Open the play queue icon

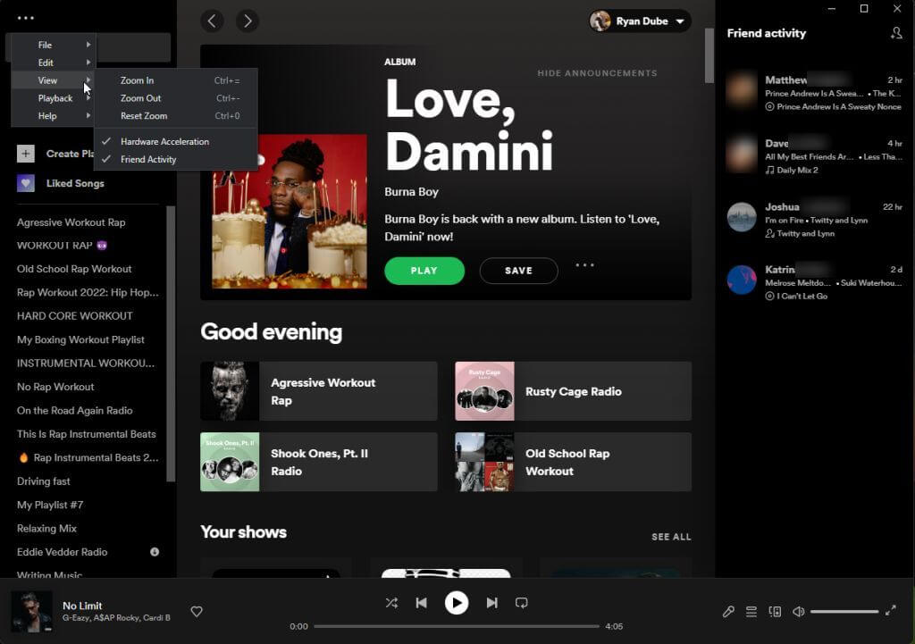(x=751, y=612)
